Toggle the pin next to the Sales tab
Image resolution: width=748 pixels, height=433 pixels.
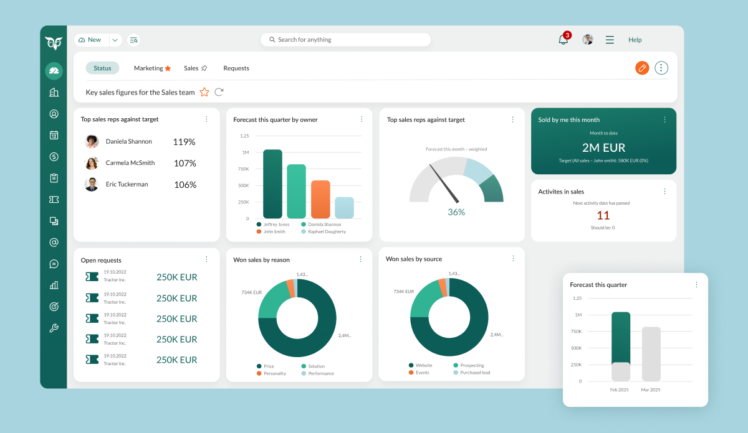pos(204,68)
